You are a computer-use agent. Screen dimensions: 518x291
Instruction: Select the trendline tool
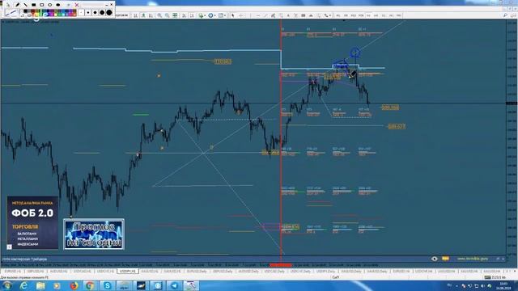[265, 15]
